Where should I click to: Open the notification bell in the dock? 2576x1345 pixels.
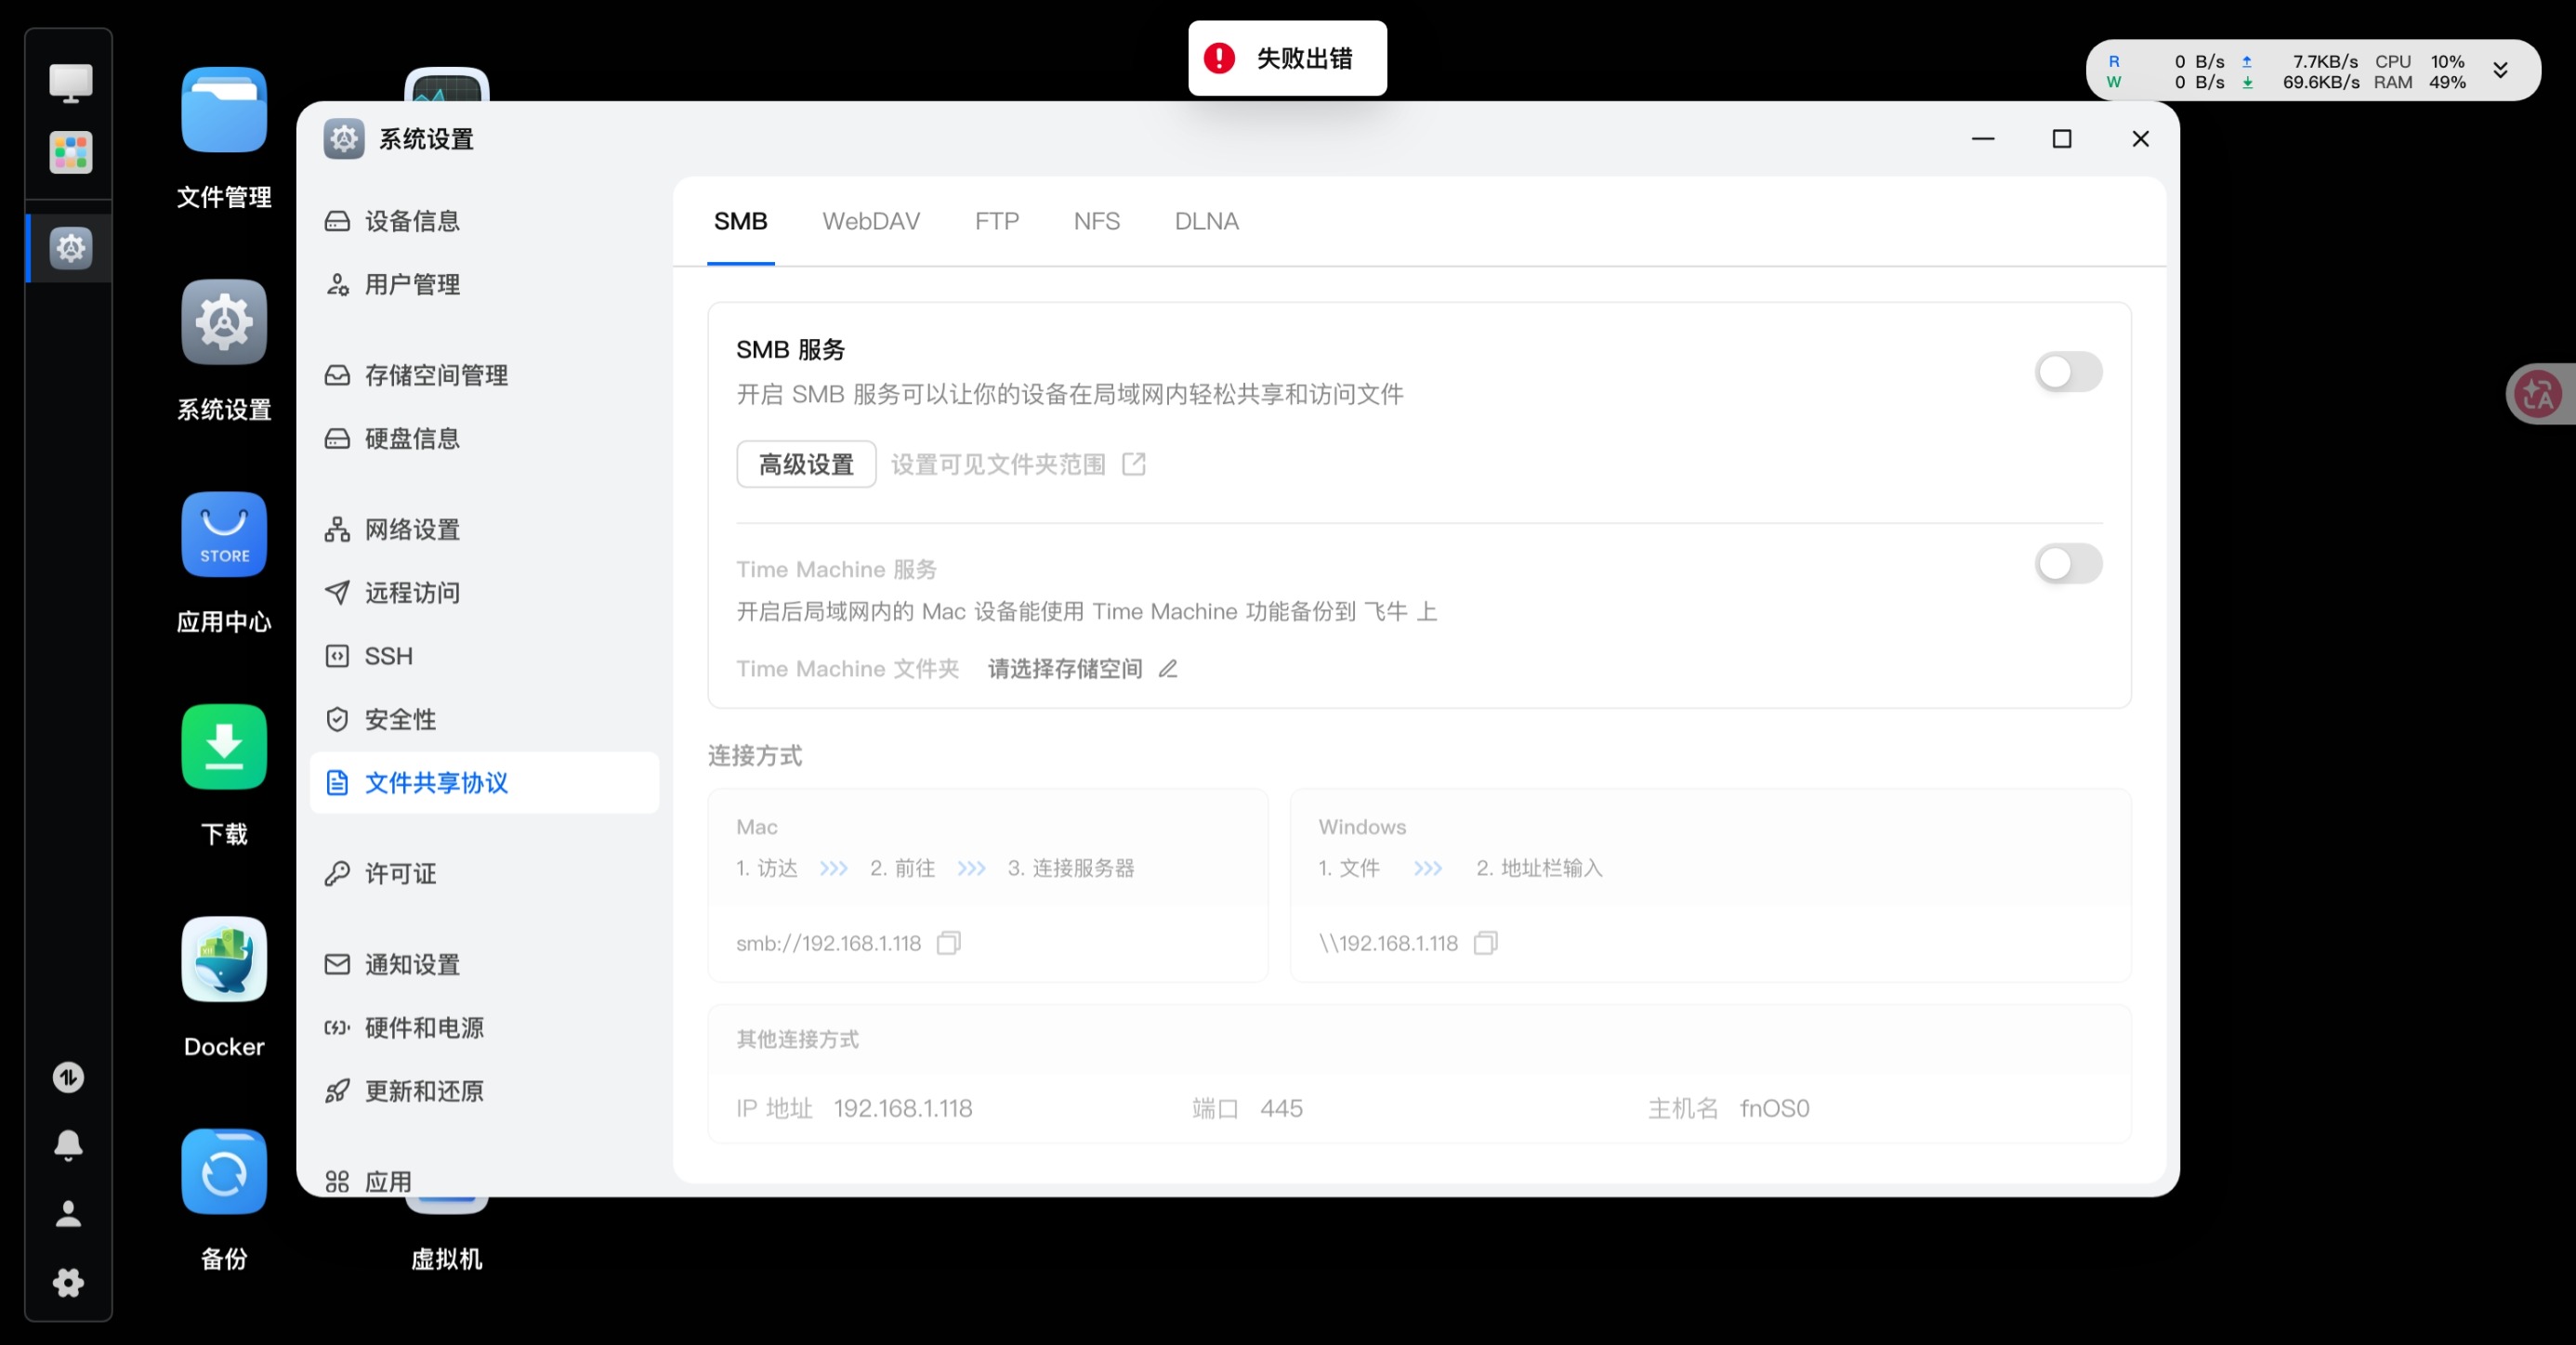tap(67, 1145)
